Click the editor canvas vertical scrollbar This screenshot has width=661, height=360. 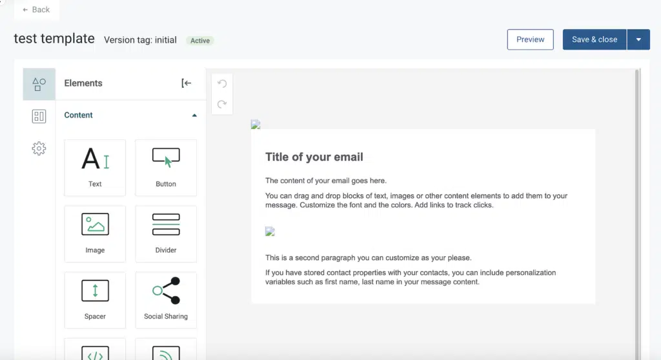pyautogui.click(x=637, y=214)
